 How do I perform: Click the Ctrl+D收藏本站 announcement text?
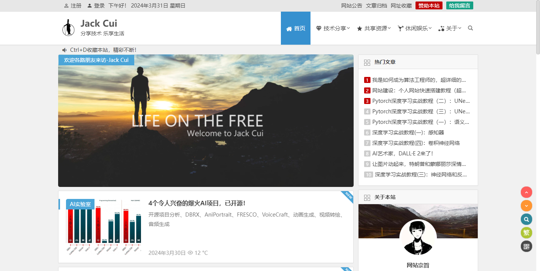click(103, 50)
